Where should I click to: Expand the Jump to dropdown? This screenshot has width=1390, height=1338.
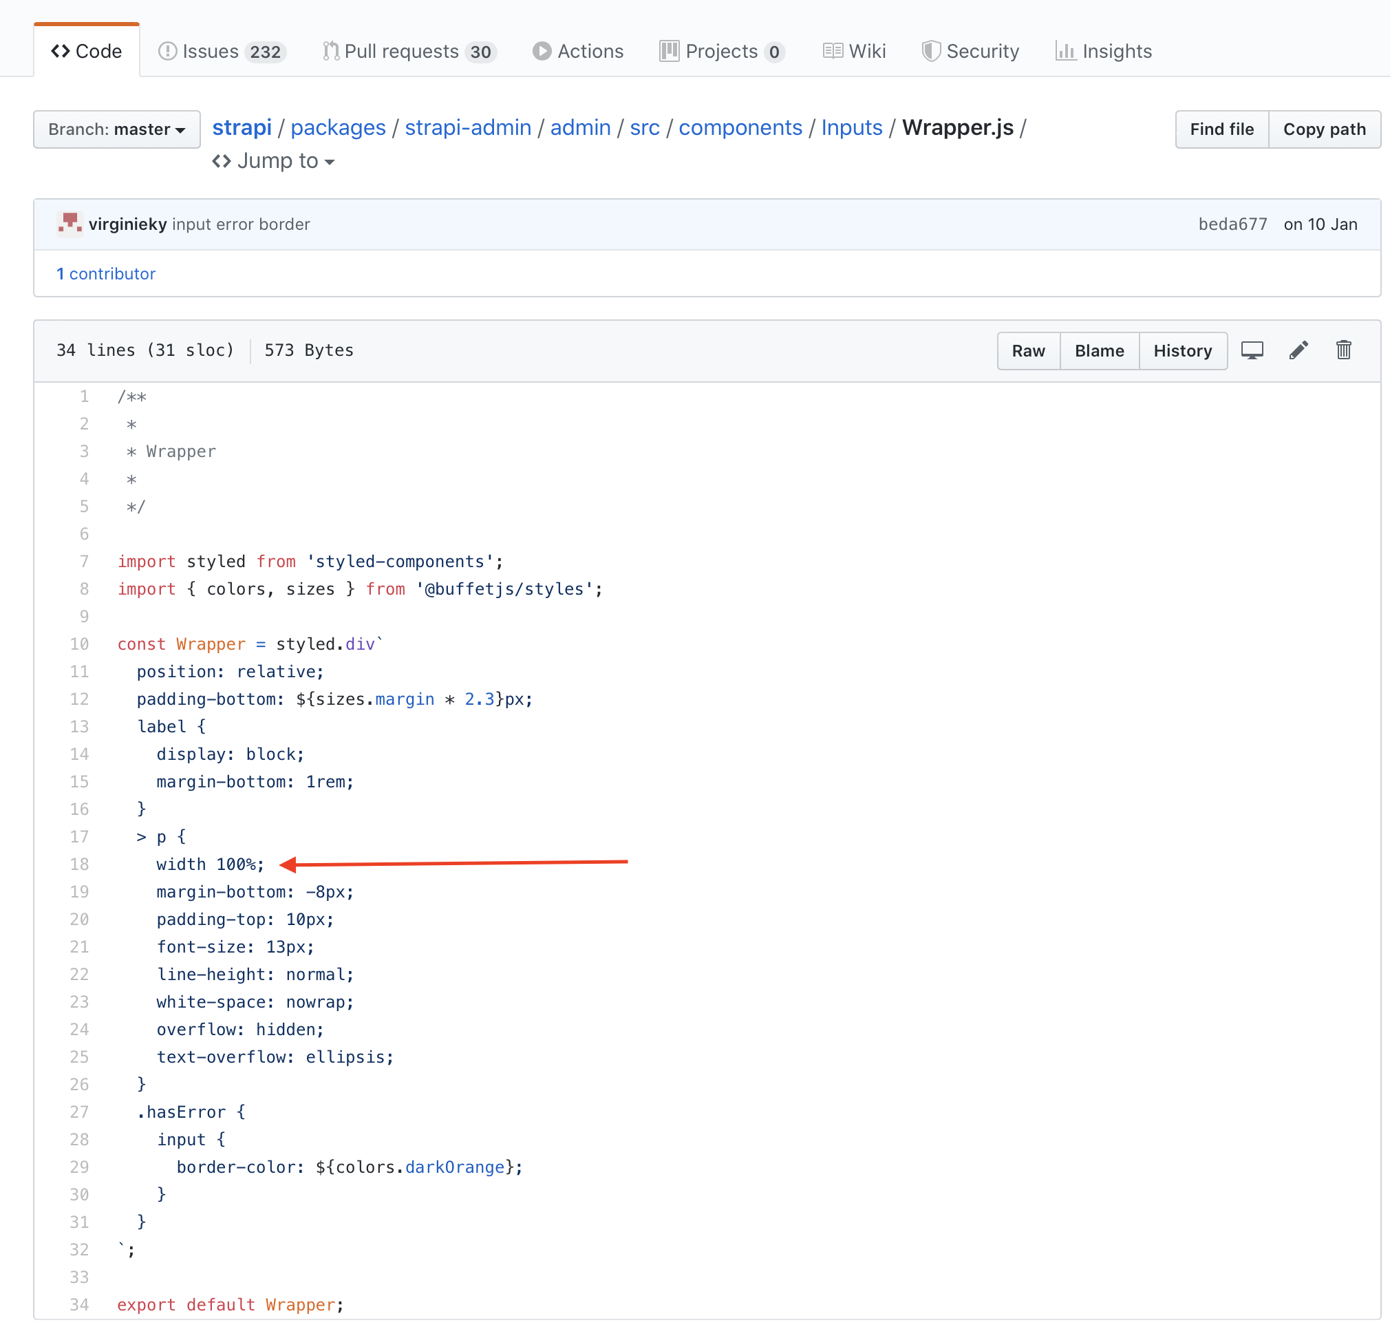(x=279, y=161)
